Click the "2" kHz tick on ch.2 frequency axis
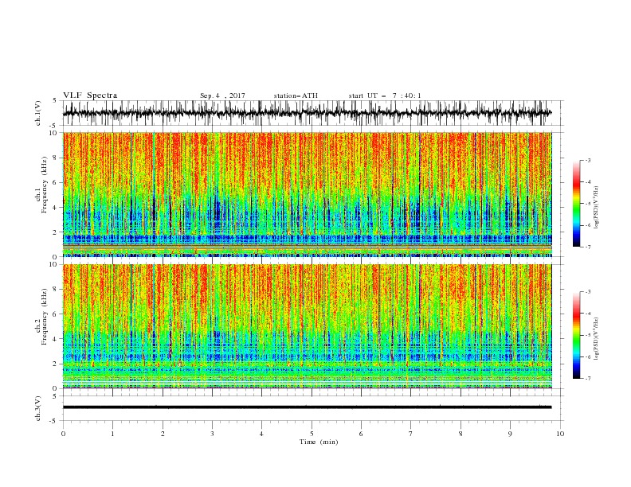This screenshot has width=631, height=487. (x=57, y=364)
